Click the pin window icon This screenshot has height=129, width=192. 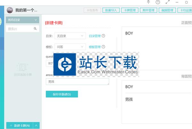148,2
